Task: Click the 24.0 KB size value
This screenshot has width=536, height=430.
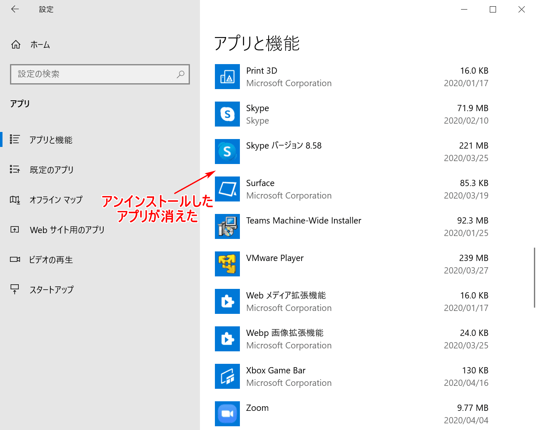Action: tap(474, 333)
